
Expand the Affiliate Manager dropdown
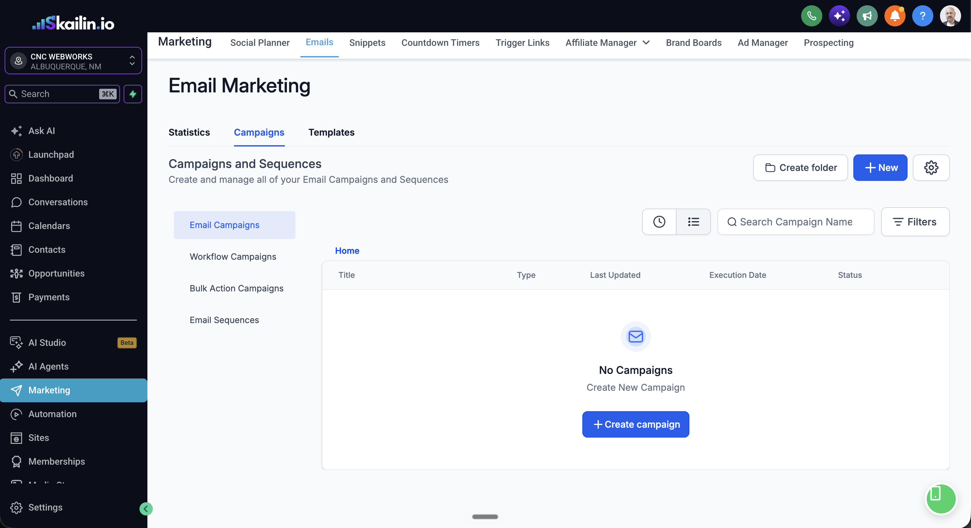[607, 43]
